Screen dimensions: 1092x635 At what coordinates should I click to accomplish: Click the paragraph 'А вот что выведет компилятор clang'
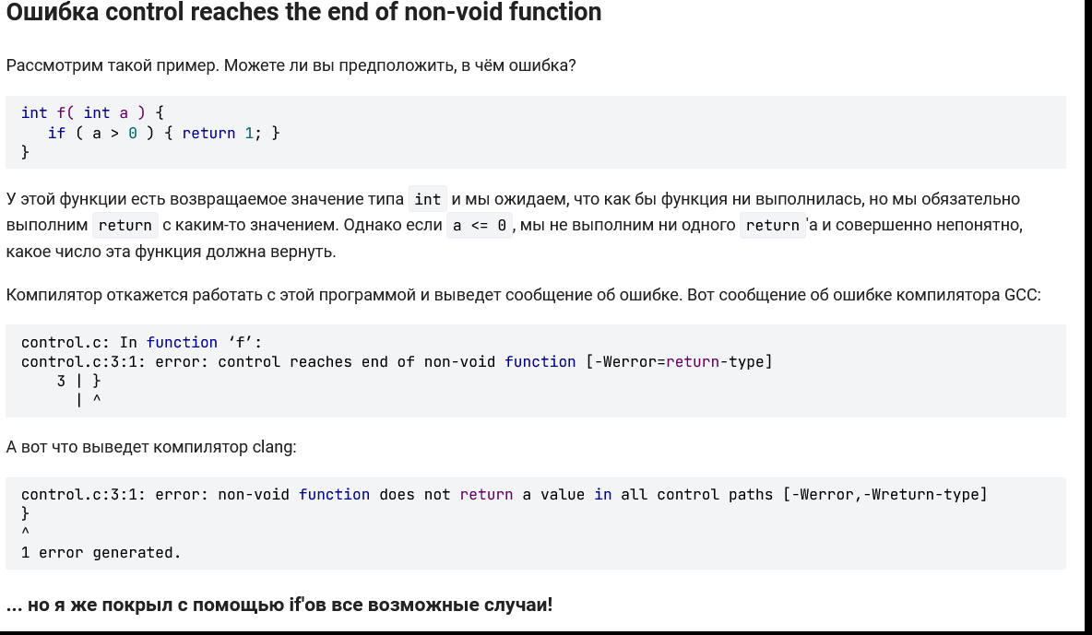pyautogui.click(x=151, y=448)
